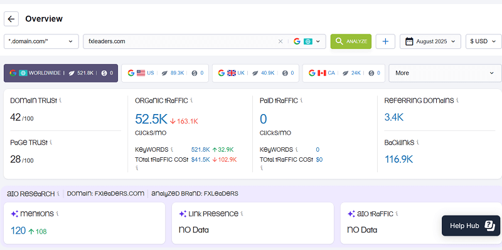Open the $41.5K traffic cost link
The image size is (502, 250).
tap(200, 159)
